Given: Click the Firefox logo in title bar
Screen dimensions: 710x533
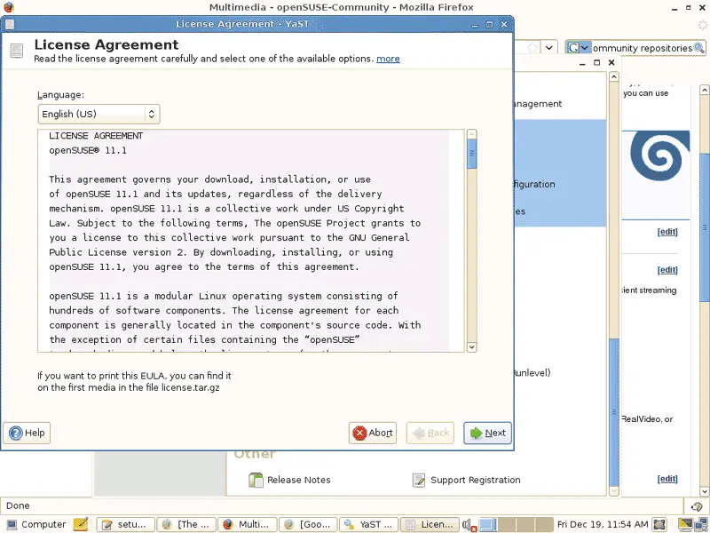Looking at the screenshot, I should (x=9, y=7).
